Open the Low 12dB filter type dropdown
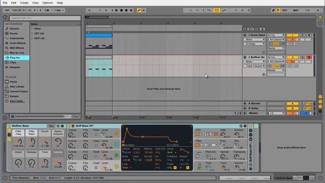325x183 pixels. point(209,145)
